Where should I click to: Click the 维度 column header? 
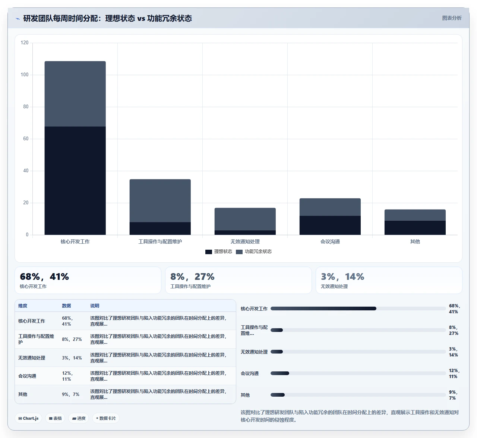tap(23, 306)
